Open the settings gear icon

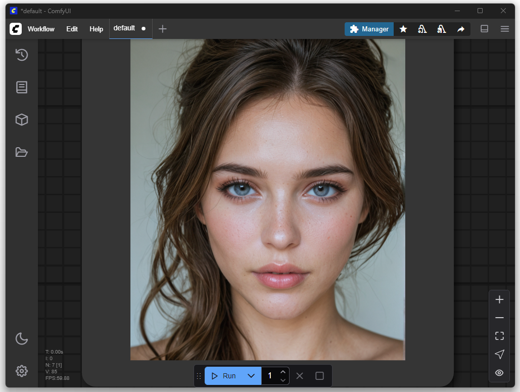click(21, 371)
